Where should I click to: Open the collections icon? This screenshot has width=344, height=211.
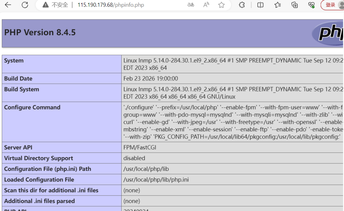[295, 5]
